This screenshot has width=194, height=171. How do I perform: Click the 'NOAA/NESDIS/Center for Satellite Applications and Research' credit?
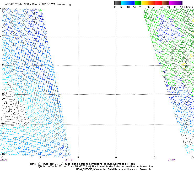click(113, 169)
